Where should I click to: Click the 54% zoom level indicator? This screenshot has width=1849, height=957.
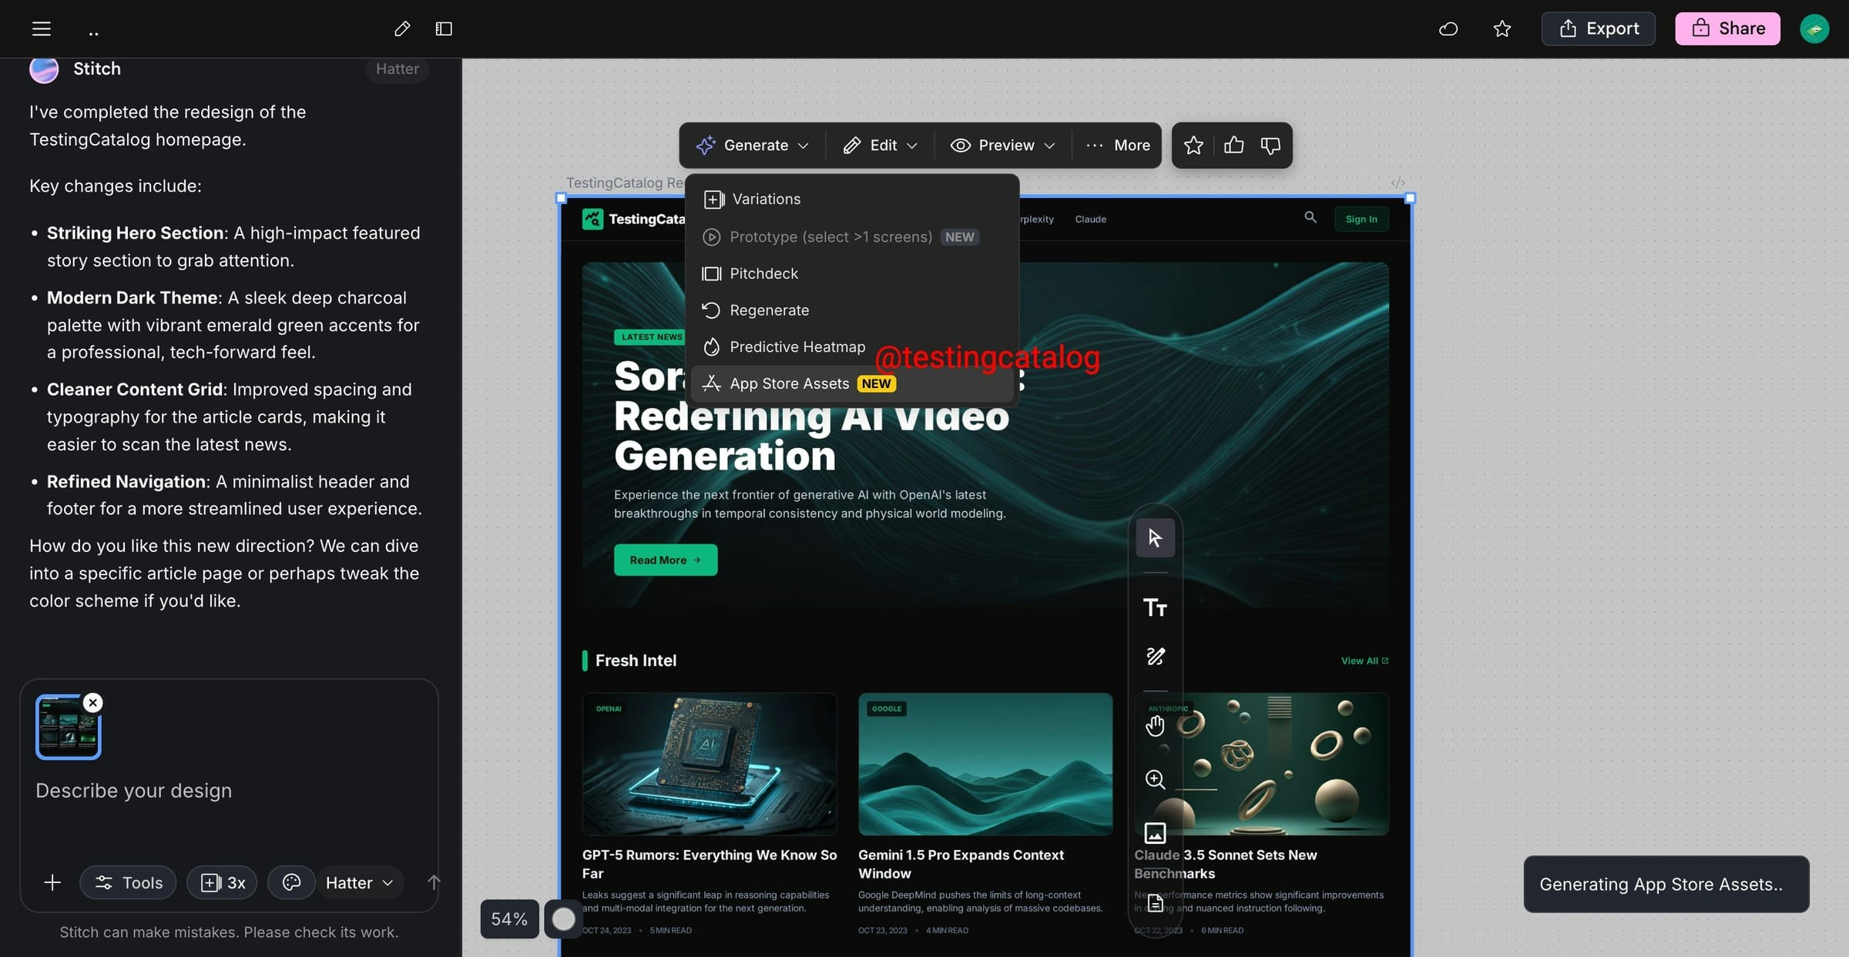pos(508,919)
